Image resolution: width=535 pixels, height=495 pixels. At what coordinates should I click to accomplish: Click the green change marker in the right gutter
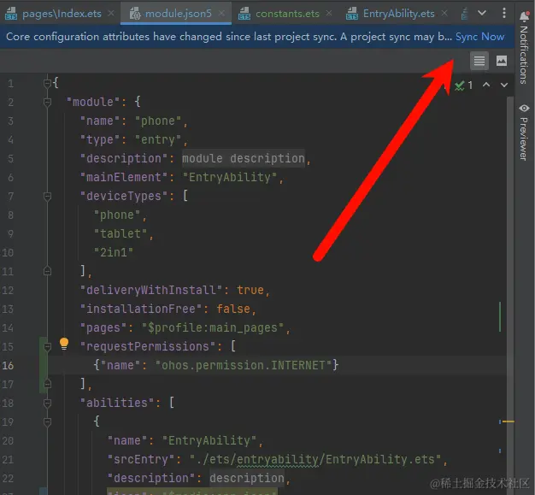500,316
